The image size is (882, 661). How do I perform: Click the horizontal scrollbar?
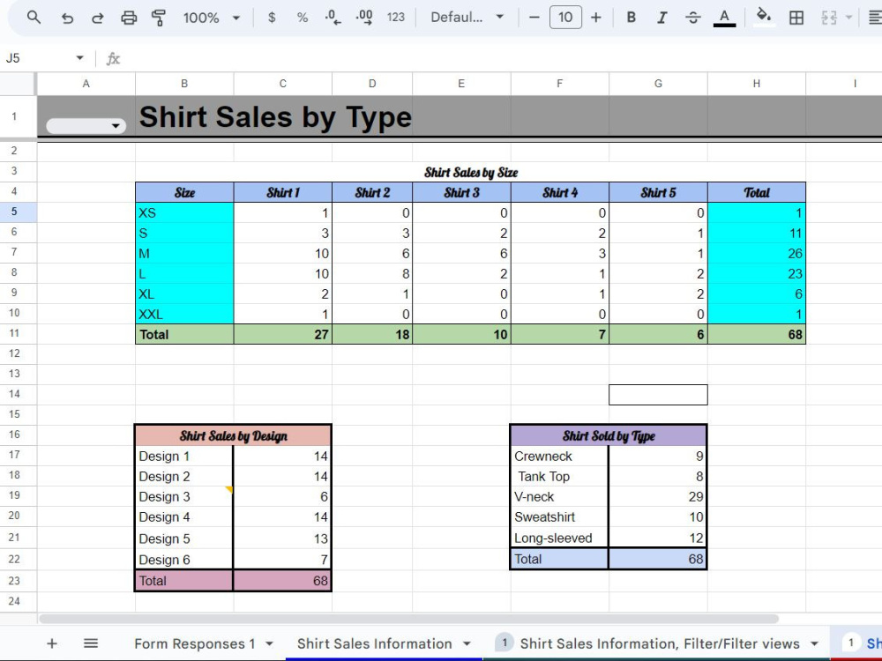coord(408,619)
